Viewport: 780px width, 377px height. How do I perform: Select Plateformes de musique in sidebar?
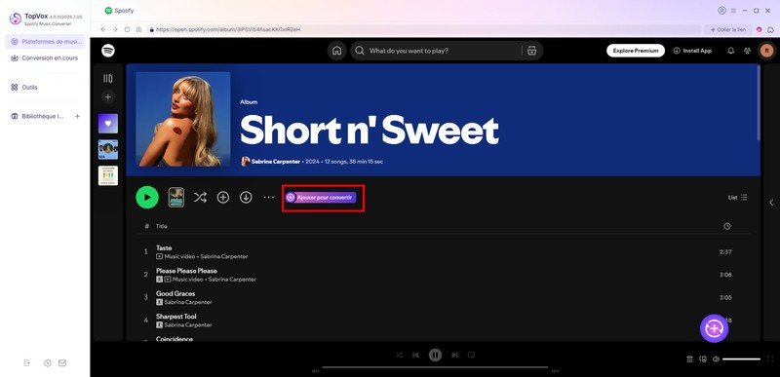pyautogui.click(x=45, y=42)
